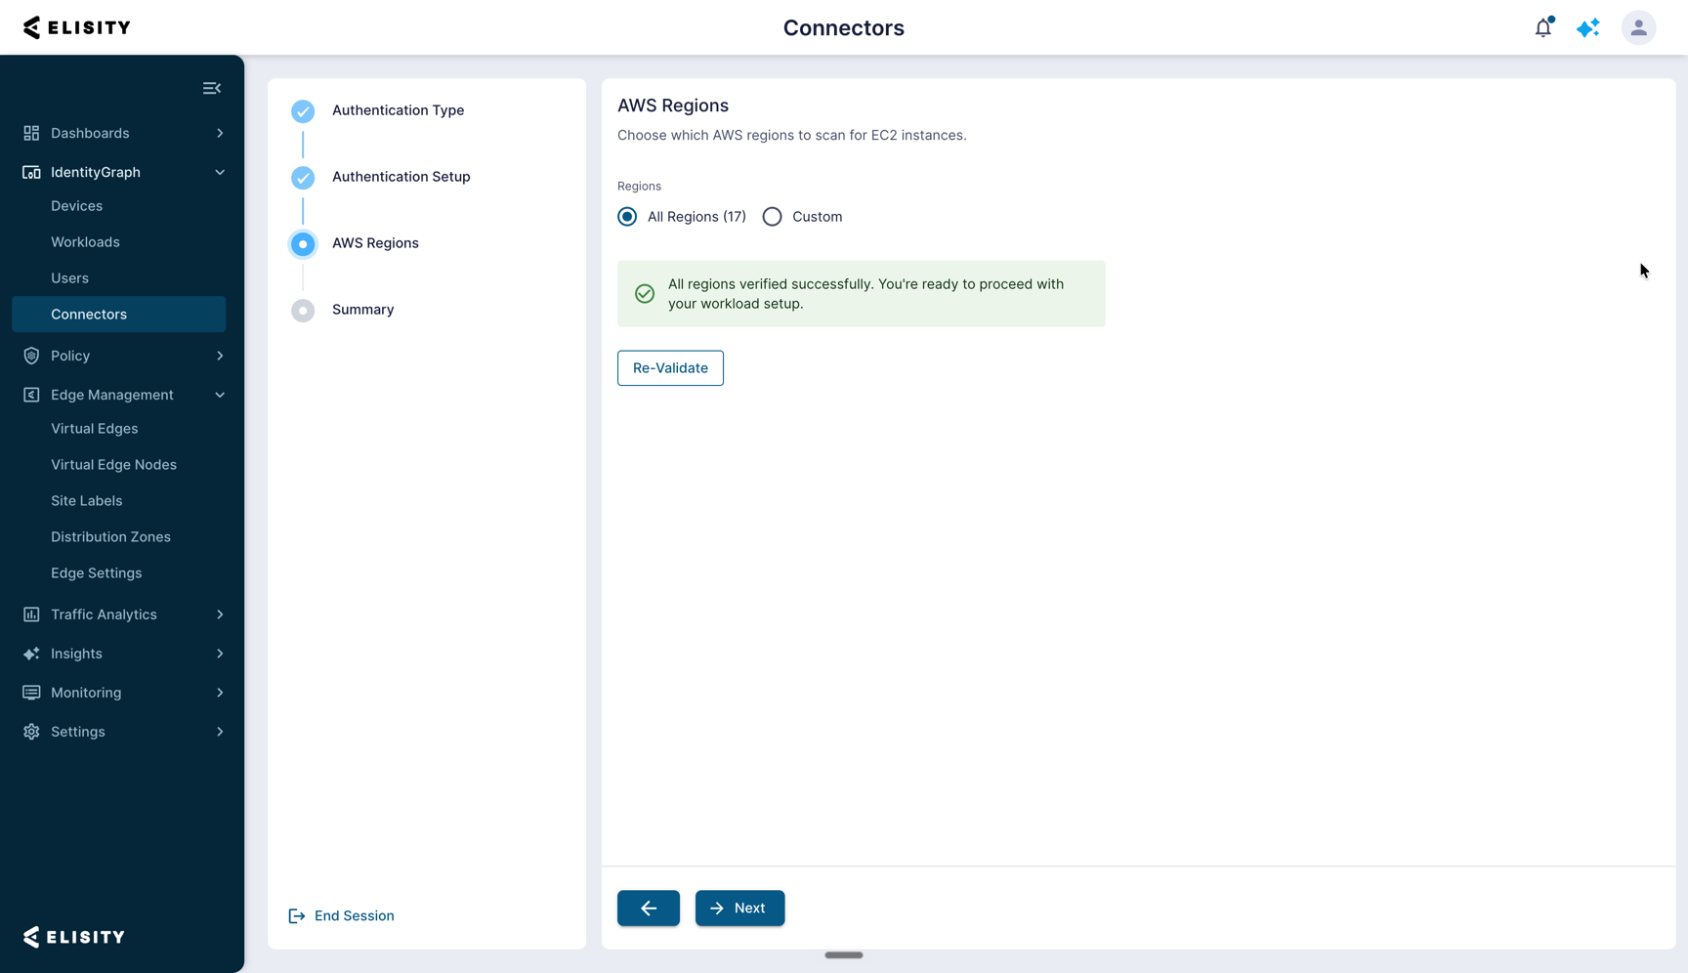Collapse the Edge Management section chevron

tap(220, 395)
